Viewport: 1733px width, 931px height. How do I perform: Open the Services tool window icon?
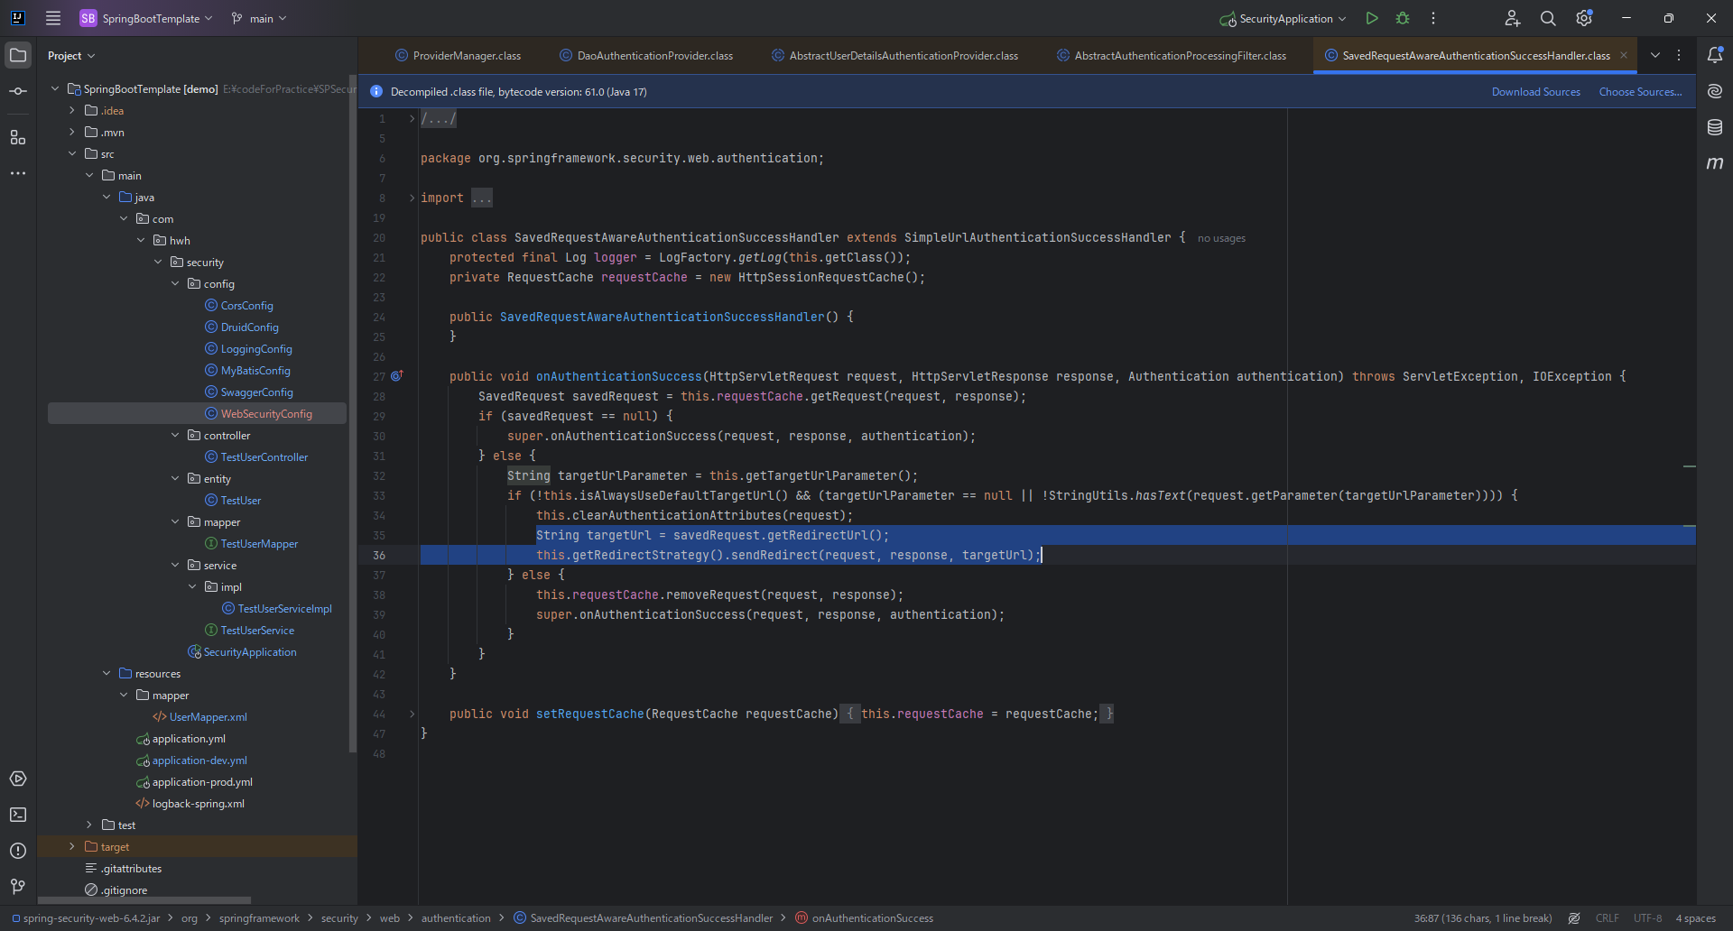(x=18, y=779)
